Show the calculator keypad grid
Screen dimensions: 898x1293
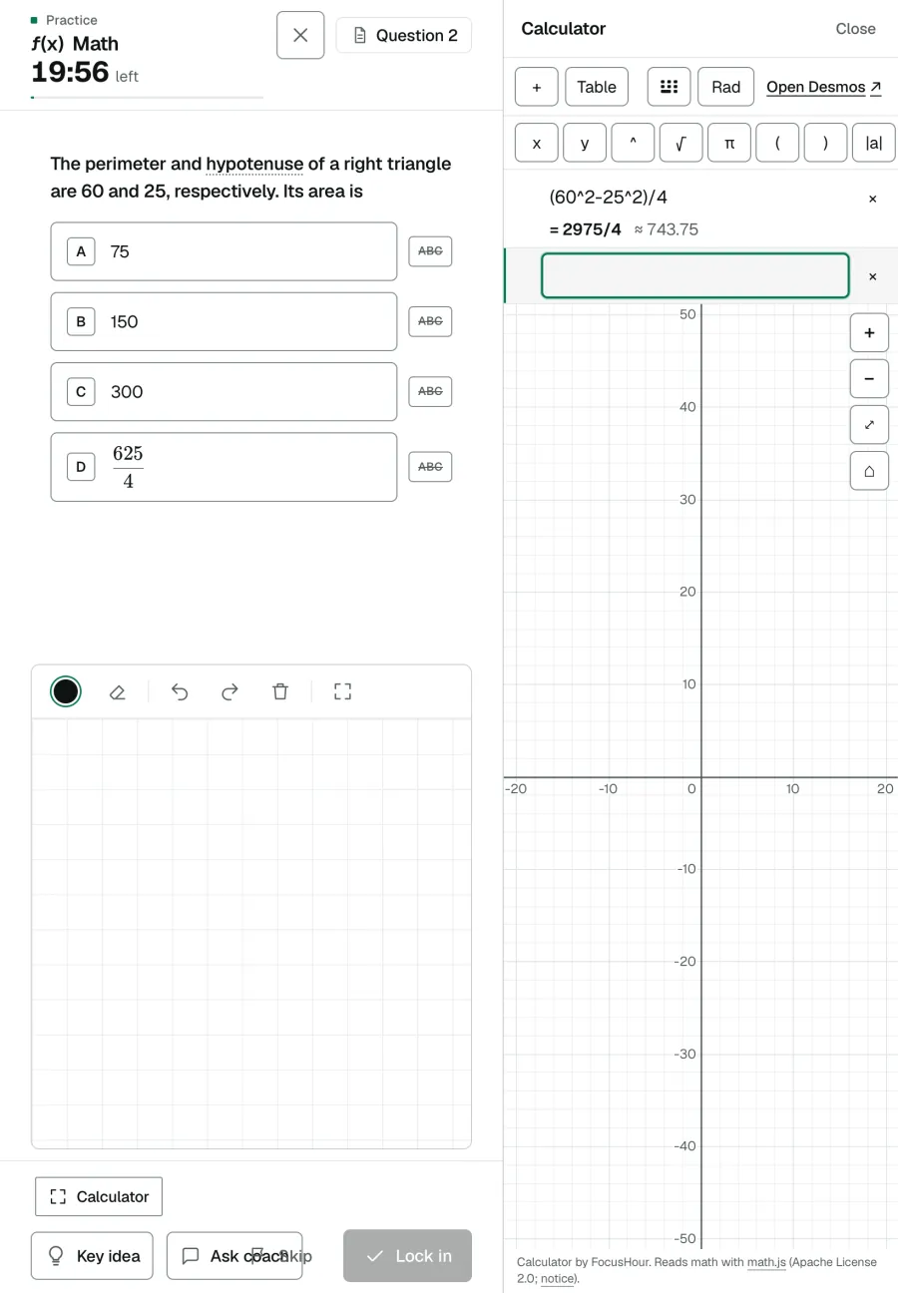click(670, 87)
